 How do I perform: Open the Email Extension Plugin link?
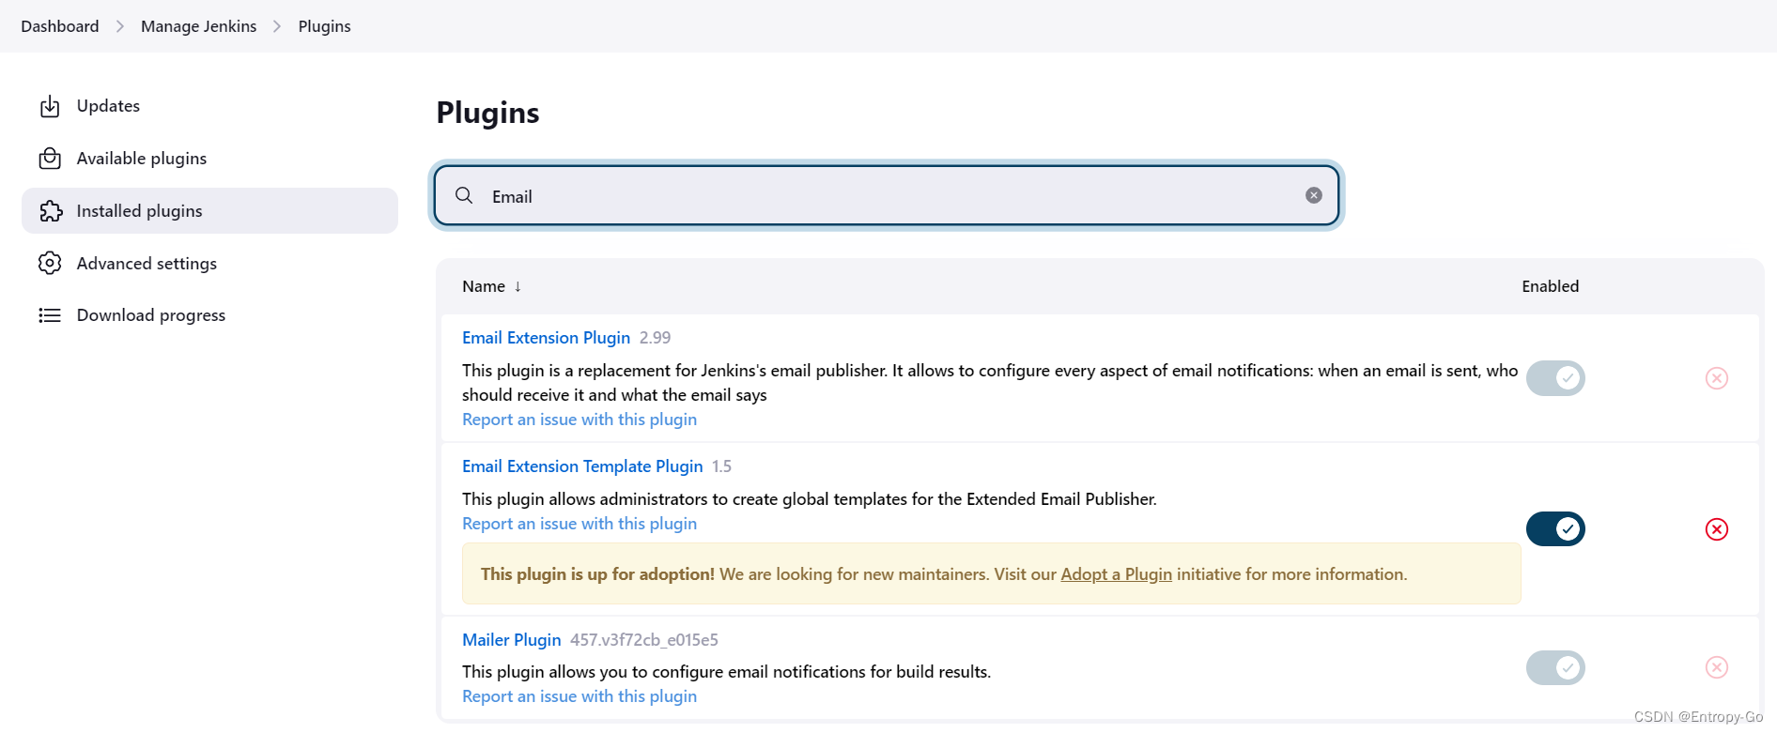(546, 338)
